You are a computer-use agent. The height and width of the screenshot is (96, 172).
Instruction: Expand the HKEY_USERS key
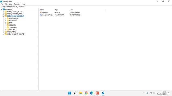[x=3, y=32]
